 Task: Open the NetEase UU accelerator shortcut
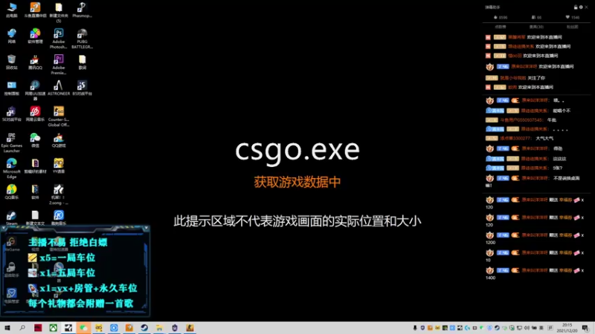coord(35,91)
